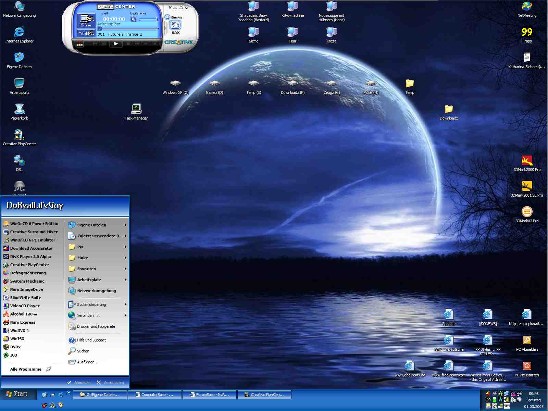548x411 pixels.
Task: Select the 3DMark2001 SE Pro icon
Action: 527,189
